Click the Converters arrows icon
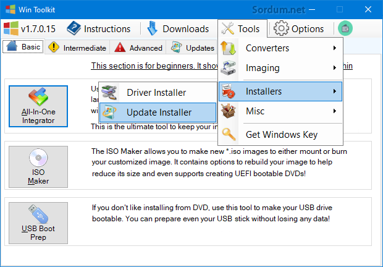This screenshot has width=383, height=267. pos(228,48)
